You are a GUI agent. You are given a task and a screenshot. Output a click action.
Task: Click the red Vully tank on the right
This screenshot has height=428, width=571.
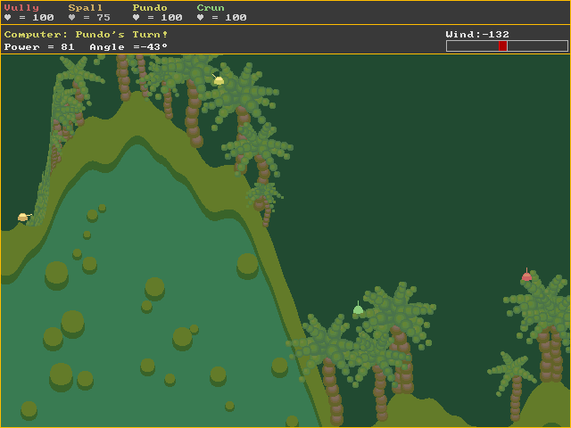[x=526, y=276]
